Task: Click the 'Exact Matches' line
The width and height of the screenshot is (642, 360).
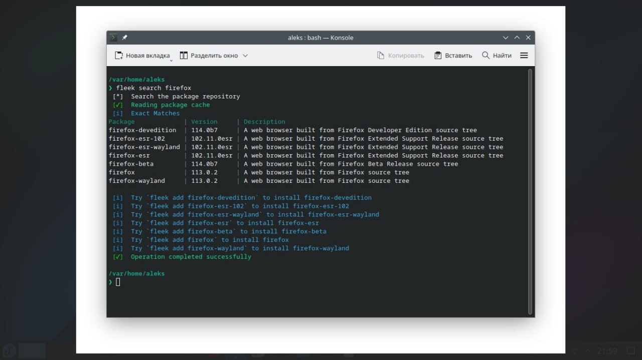Action: [155, 113]
